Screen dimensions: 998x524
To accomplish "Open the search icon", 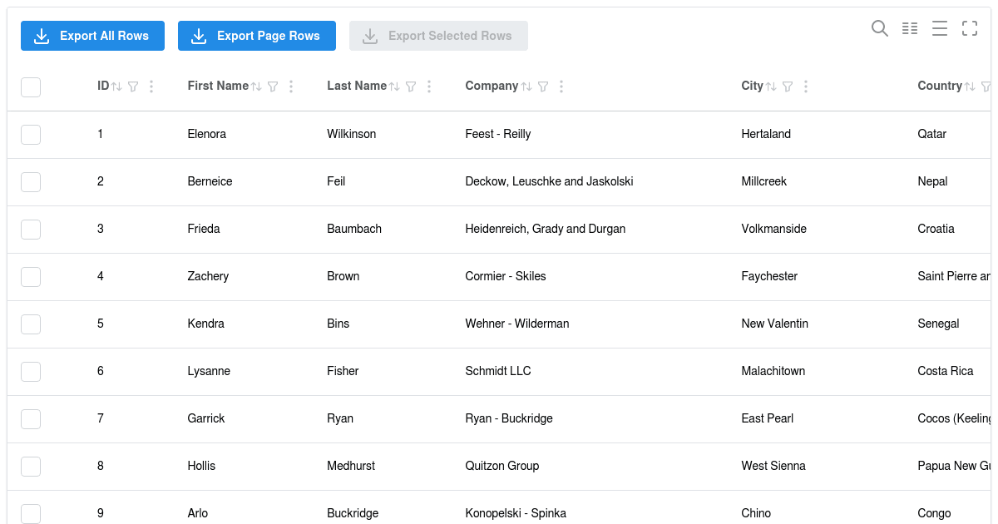I will tap(879, 28).
